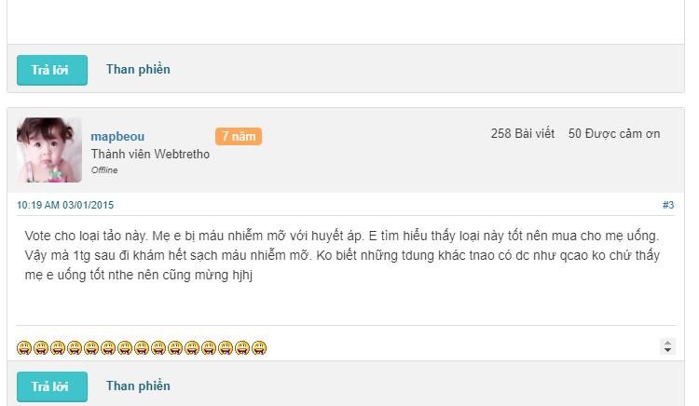Click the down arrow beside the emoji row
Viewport: 699px width, 406px height.
click(x=667, y=350)
